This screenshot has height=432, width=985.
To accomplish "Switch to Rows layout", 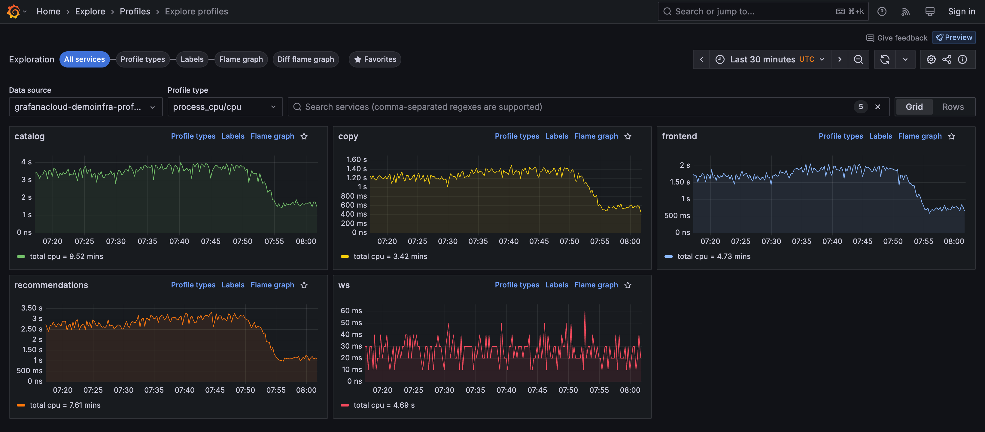I will click(953, 107).
